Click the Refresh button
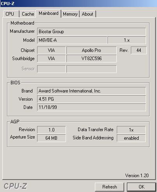Image resolution: width=157 pixels, height=192 pixels. click(109, 187)
